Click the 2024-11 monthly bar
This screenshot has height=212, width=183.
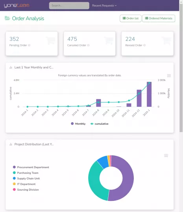[x=129, y=105]
